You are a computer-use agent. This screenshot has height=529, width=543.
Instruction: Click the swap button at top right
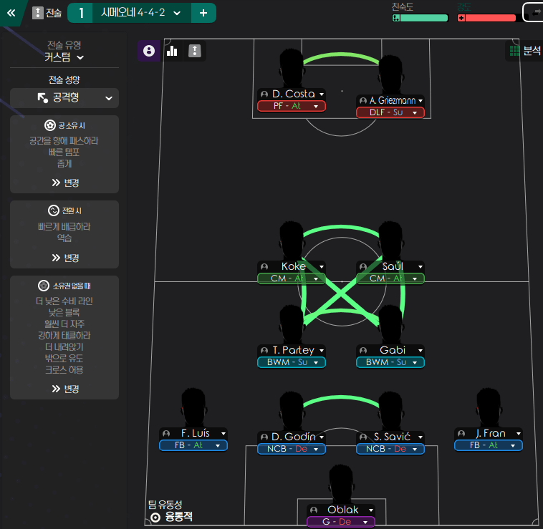(534, 12)
